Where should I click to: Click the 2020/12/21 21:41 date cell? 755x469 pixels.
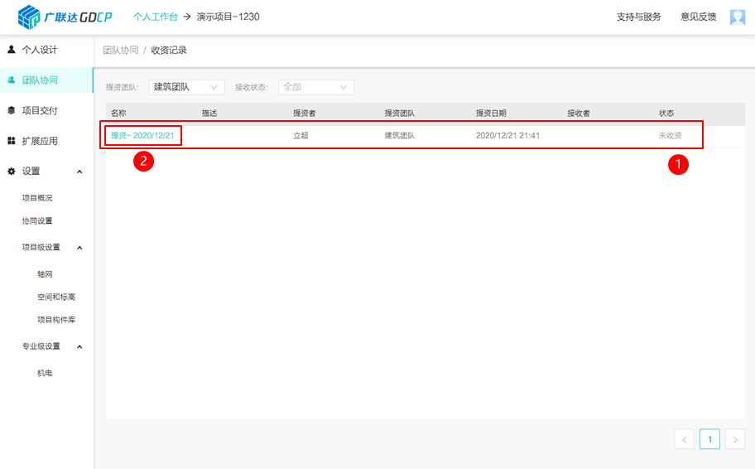(507, 135)
